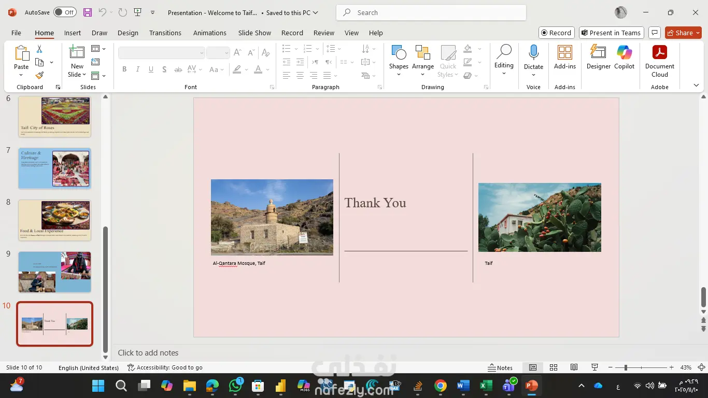The width and height of the screenshot is (708, 398).
Task: Click the Save icon in title bar
Action: (88, 12)
